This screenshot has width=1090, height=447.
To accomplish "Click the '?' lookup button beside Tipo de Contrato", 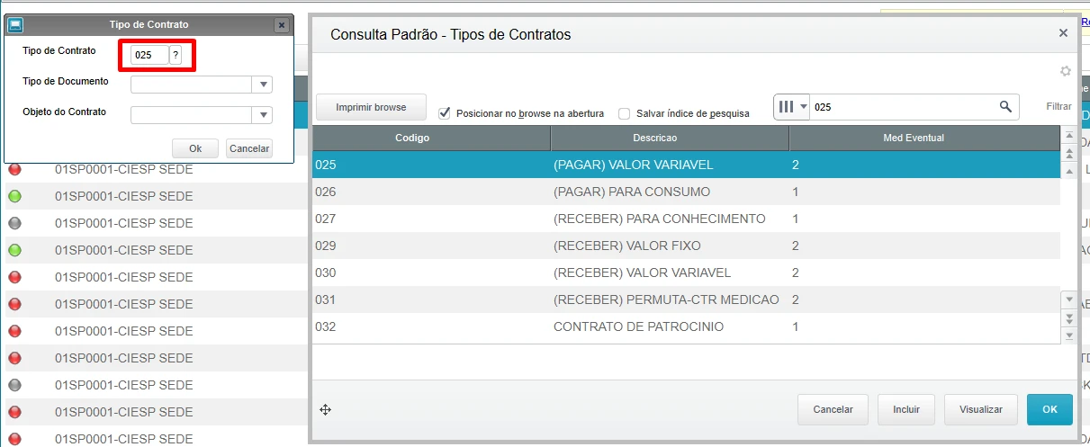I will pyautogui.click(x=176, y=55).
